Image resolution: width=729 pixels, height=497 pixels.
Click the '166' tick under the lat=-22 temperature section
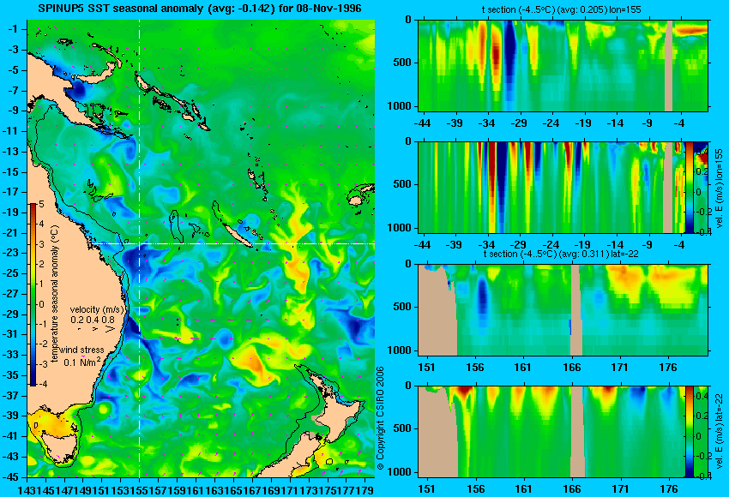tap(571, 368)
